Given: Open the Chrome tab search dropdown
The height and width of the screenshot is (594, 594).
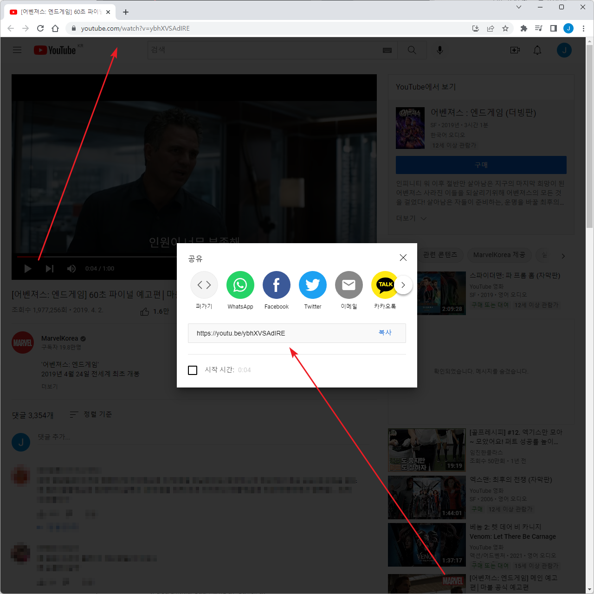Looking at the screenshot, I should click(x=519, y=7).
